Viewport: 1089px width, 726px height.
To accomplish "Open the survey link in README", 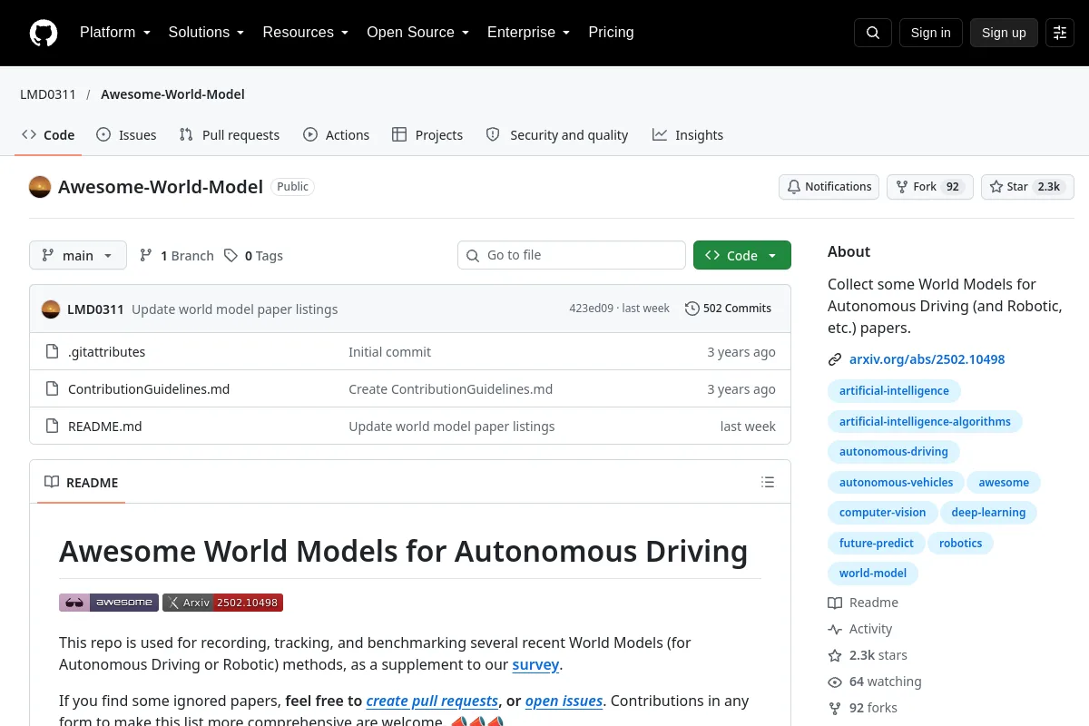I will pos(535,665).
